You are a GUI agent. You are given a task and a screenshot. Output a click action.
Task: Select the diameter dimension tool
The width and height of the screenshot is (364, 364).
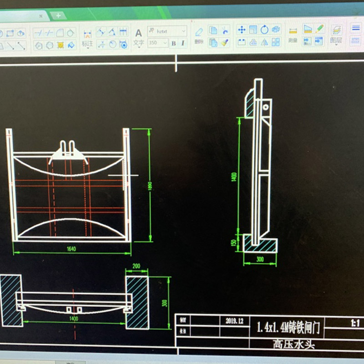coord(123,44)
